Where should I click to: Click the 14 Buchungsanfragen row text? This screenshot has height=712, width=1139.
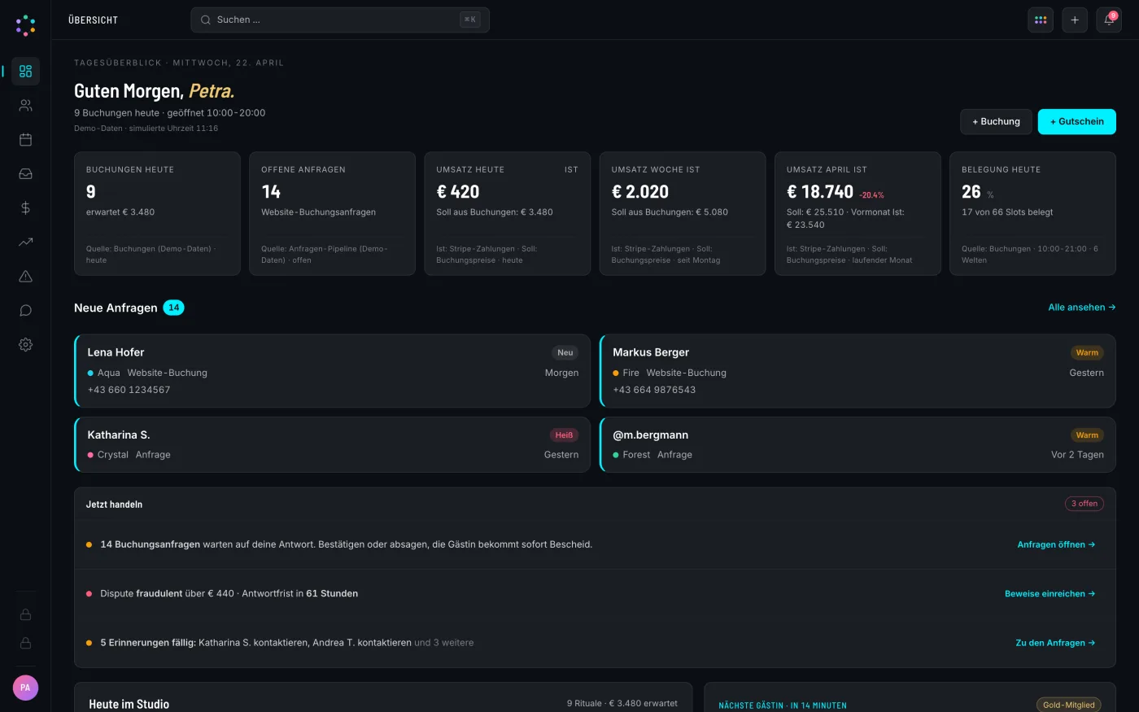click(347, 544)
